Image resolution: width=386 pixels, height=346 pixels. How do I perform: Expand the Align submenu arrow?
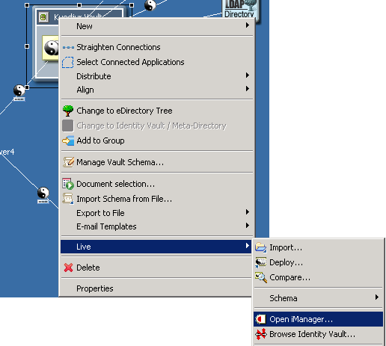click(x=248, y=88)
